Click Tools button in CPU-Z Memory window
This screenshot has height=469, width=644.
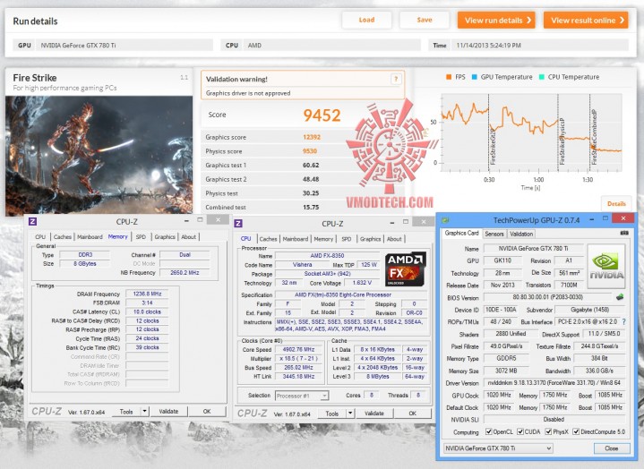click(x=126, y=411)
